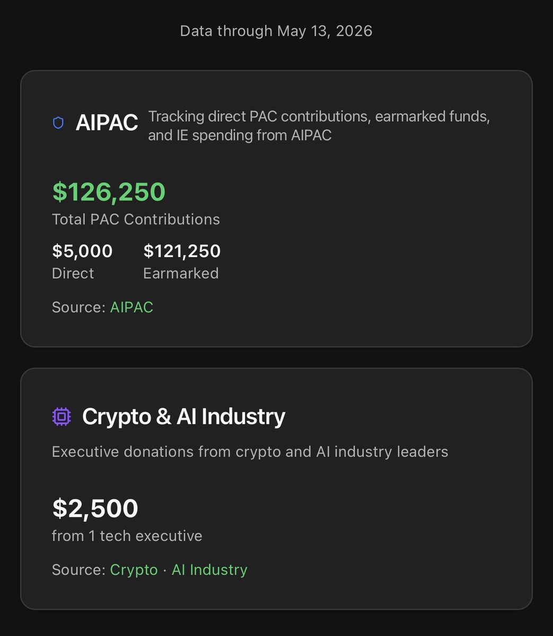Click the 'Source:' label in the Crypto card

point(78,570)
